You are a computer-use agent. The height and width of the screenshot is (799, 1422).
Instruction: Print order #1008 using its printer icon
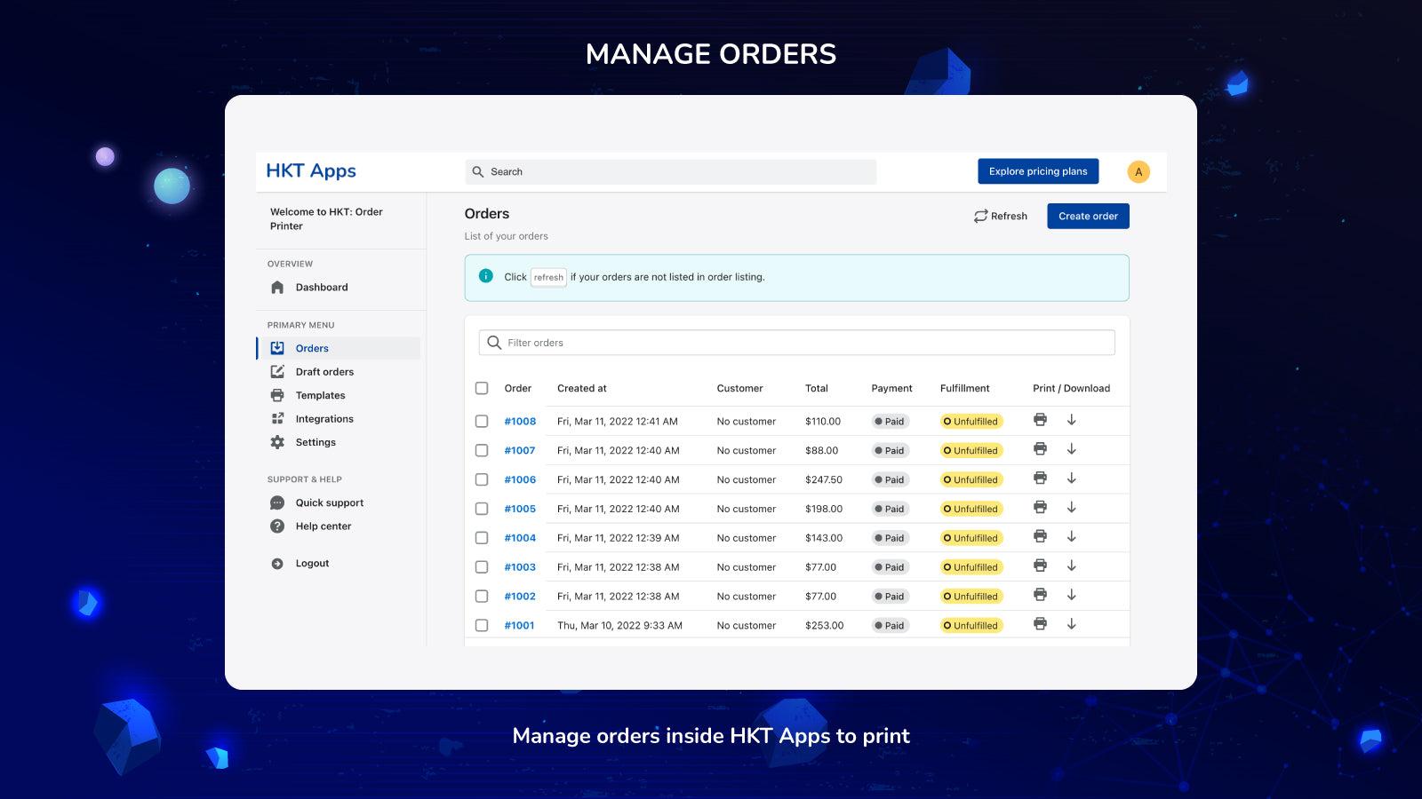[x=1040, y=420]
